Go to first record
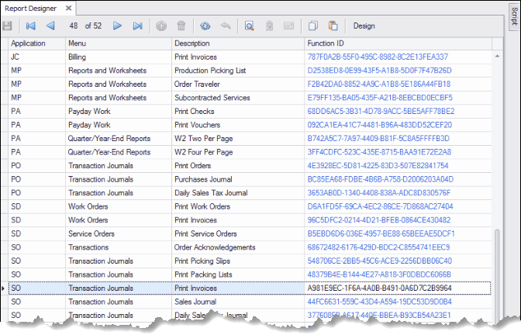This screenshot has width=521, height=335. pyautogui.click(x=32, y=26)
